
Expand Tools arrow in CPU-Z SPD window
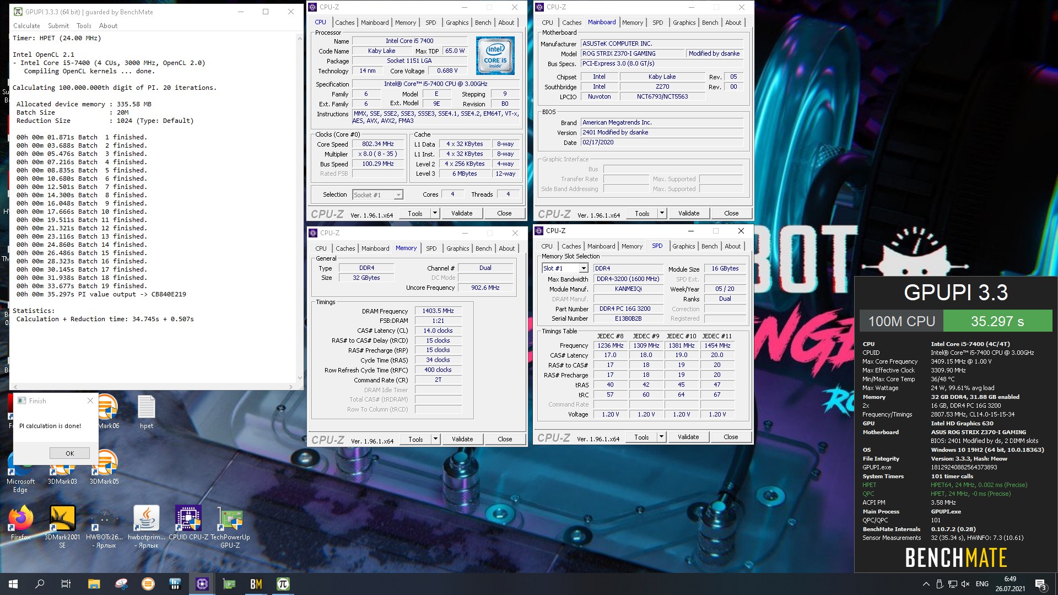(661, 437)
